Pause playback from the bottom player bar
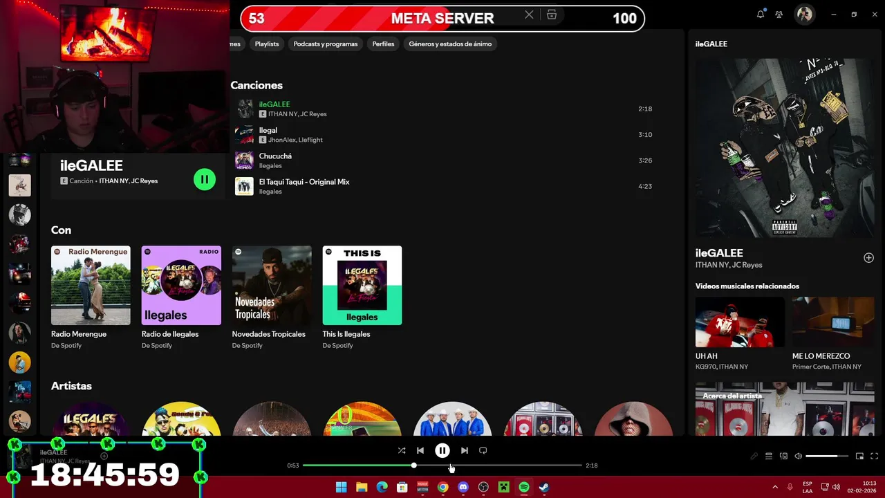Image resolution: width=885 pixels, height=498 pixels. pos(442,450)
